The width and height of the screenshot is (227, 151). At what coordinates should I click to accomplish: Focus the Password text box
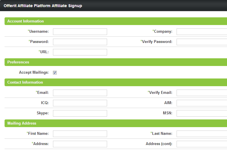(x=80, y=42)
